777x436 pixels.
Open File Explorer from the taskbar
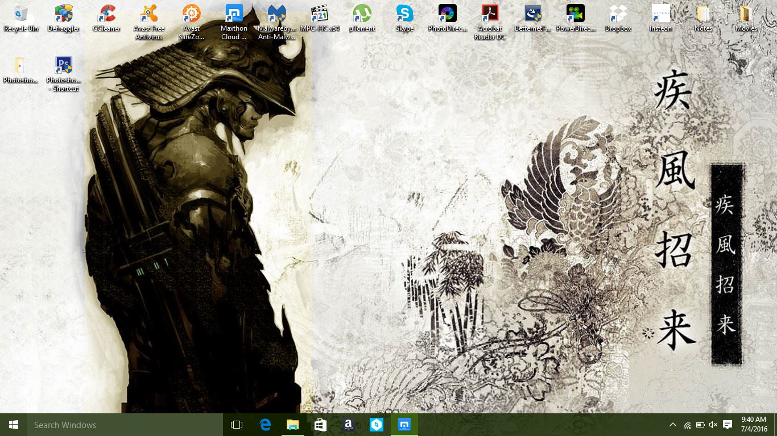[x=292, y=425]
